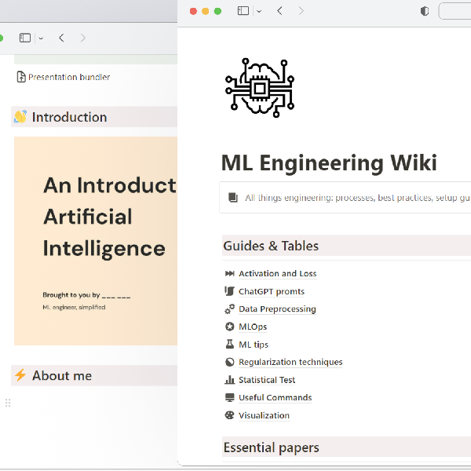Toggle sidebar in the background window

point(25,38)
